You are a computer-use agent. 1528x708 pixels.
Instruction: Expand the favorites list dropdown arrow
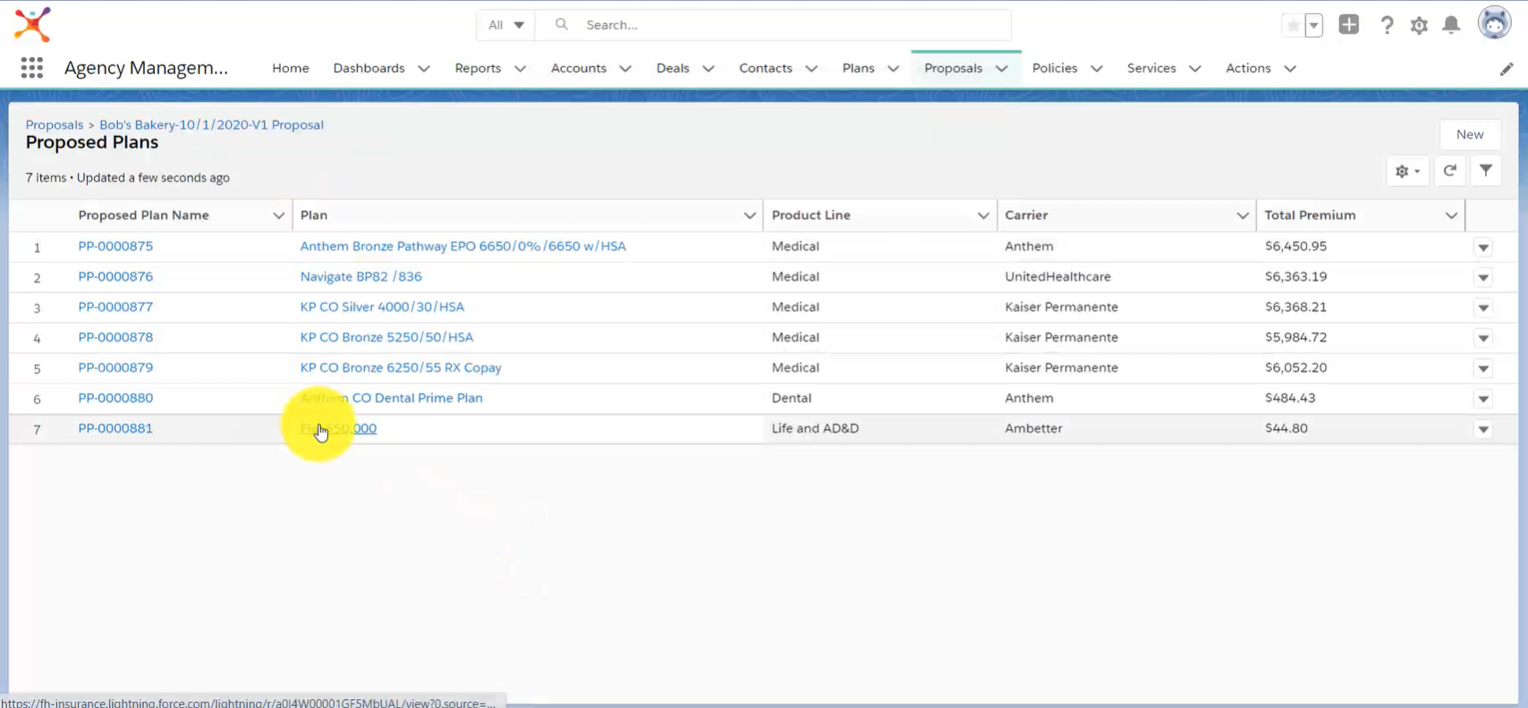(1313, 25)
